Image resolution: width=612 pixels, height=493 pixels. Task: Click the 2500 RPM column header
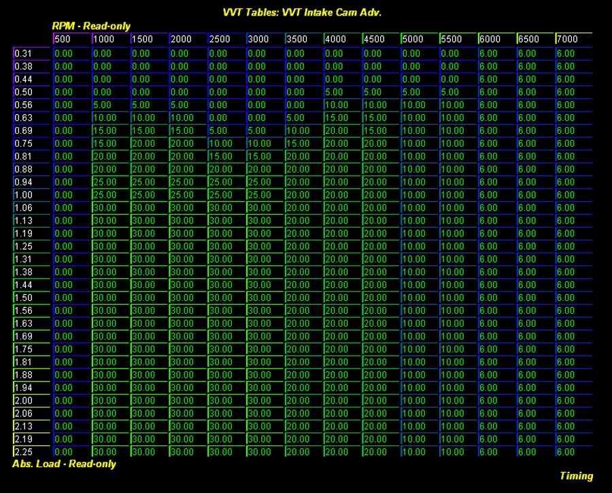click(226, 39)
